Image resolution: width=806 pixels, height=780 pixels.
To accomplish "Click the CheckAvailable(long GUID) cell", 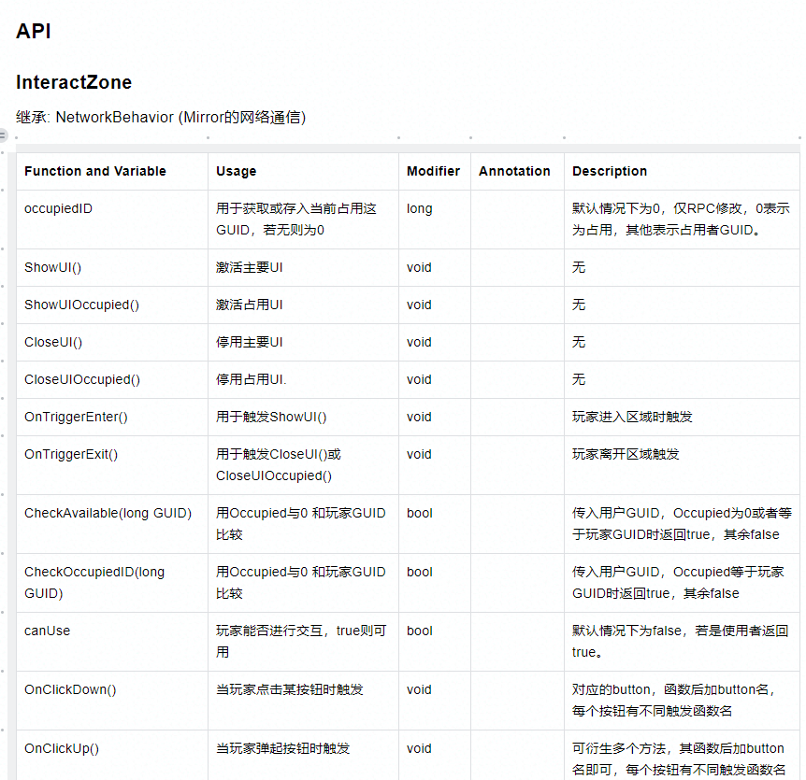I will click(112, 524).
